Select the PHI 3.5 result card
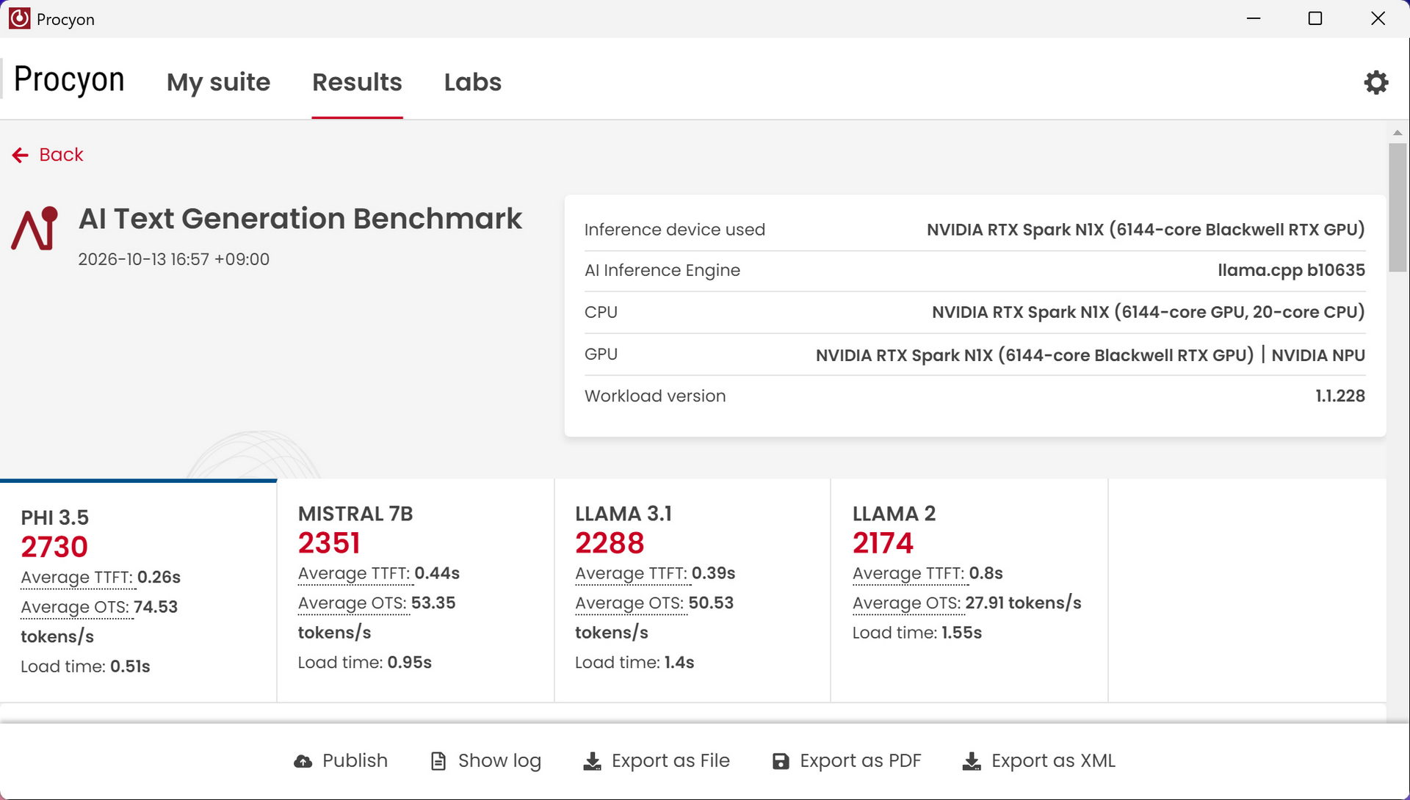Screen dimensions: 1410x800 point(138,591)
